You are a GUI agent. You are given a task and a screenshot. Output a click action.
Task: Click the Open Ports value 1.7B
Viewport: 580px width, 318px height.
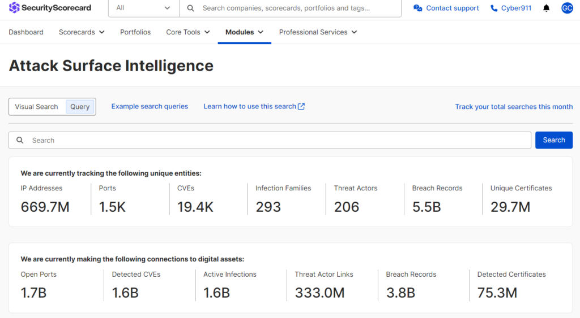[x=33, y=293]
